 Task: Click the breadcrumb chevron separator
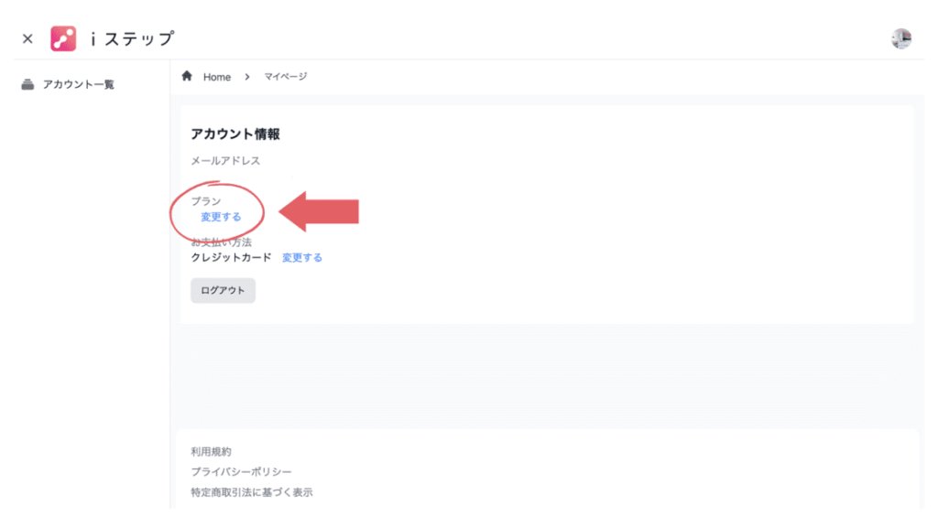point(247,77)
